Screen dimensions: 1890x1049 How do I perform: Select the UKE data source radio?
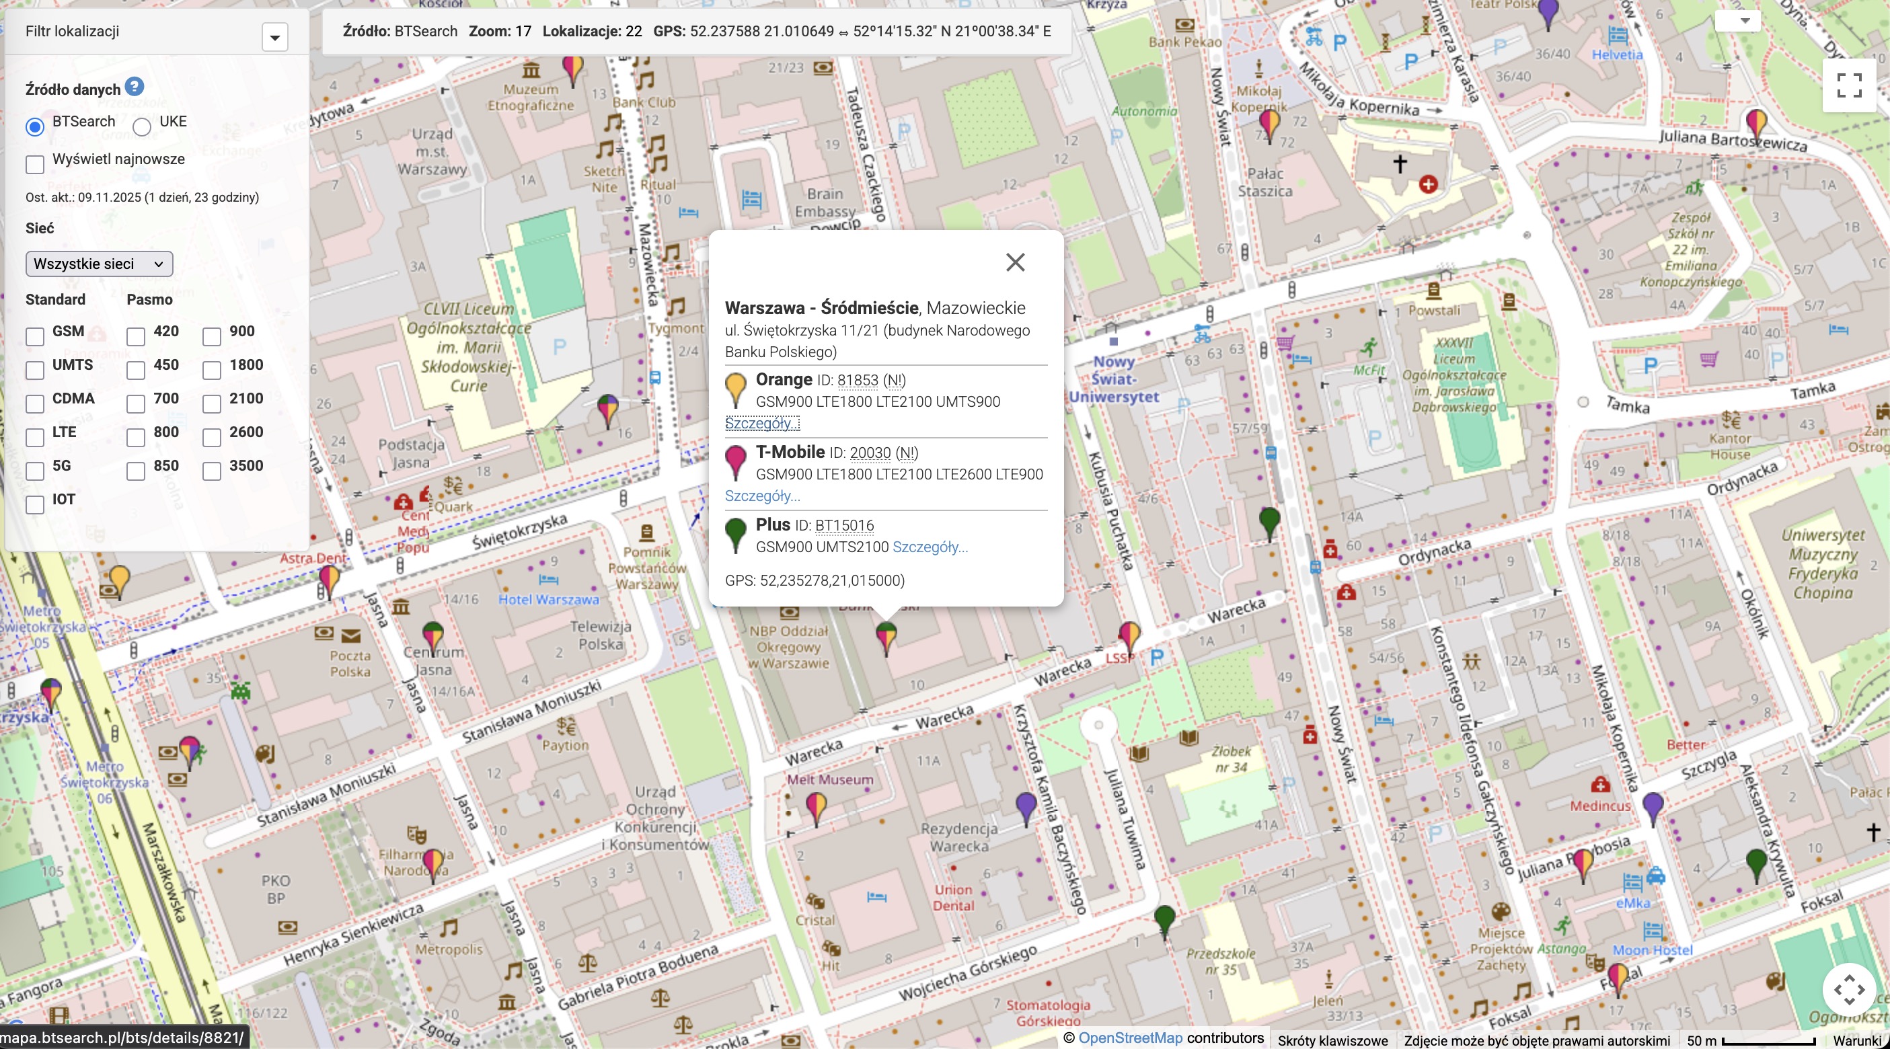(x=143, y=127)
